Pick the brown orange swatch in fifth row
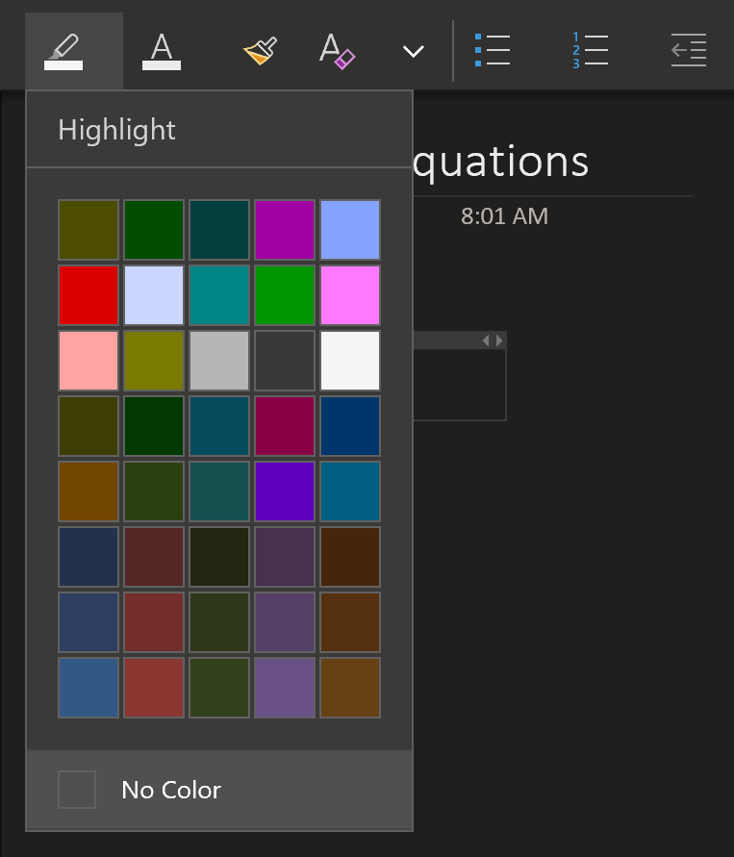The width and height of the screenshot is (734, 857). 89,492
